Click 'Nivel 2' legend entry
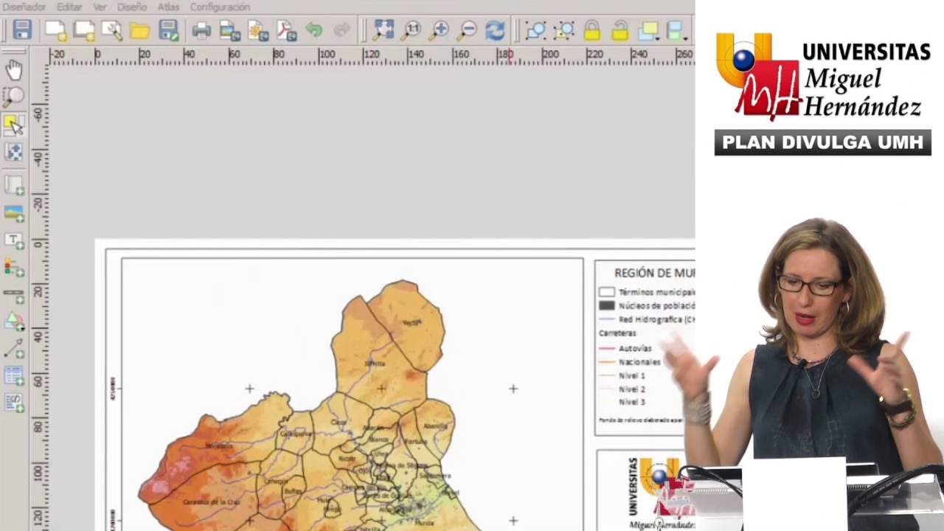Screen dimensions: 944x531 [632, 389]
